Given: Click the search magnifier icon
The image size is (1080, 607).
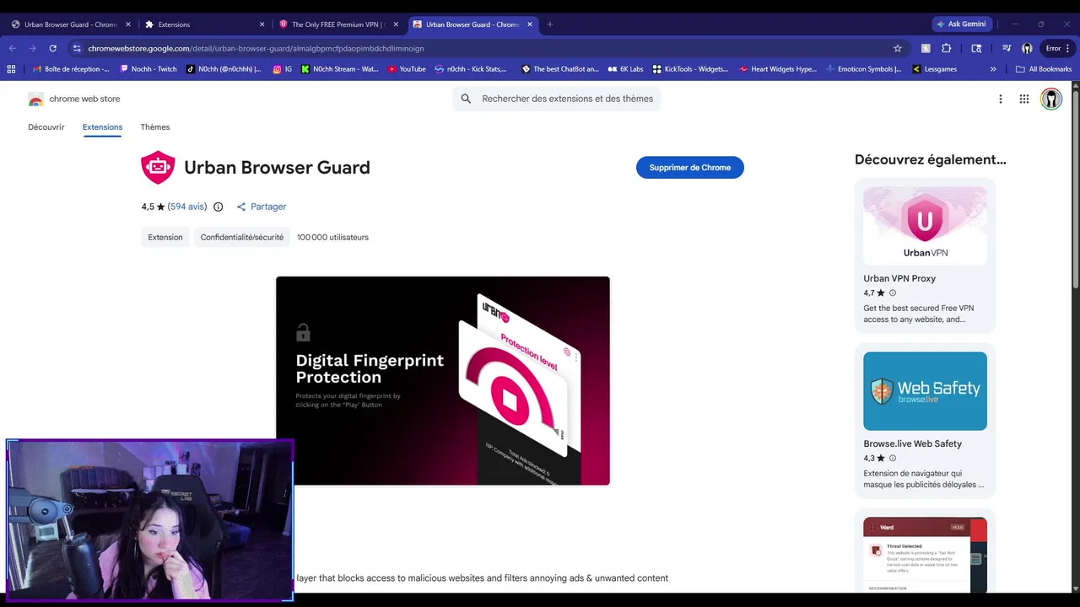Looking at the screenshot, I should (x=466, y=99).
